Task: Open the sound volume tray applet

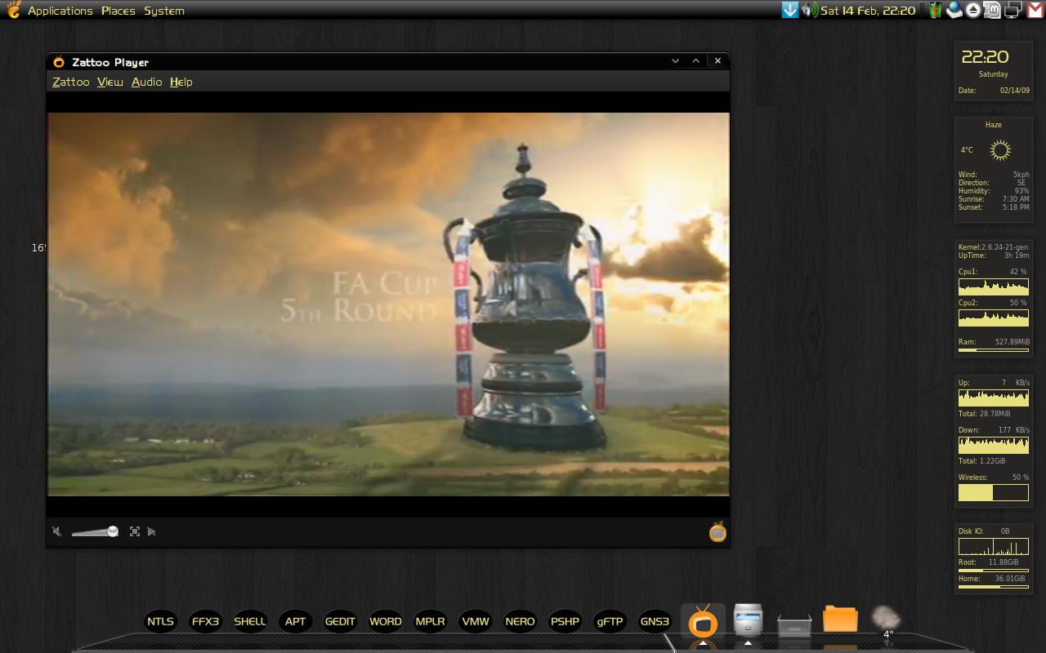Action: [809, 10]
